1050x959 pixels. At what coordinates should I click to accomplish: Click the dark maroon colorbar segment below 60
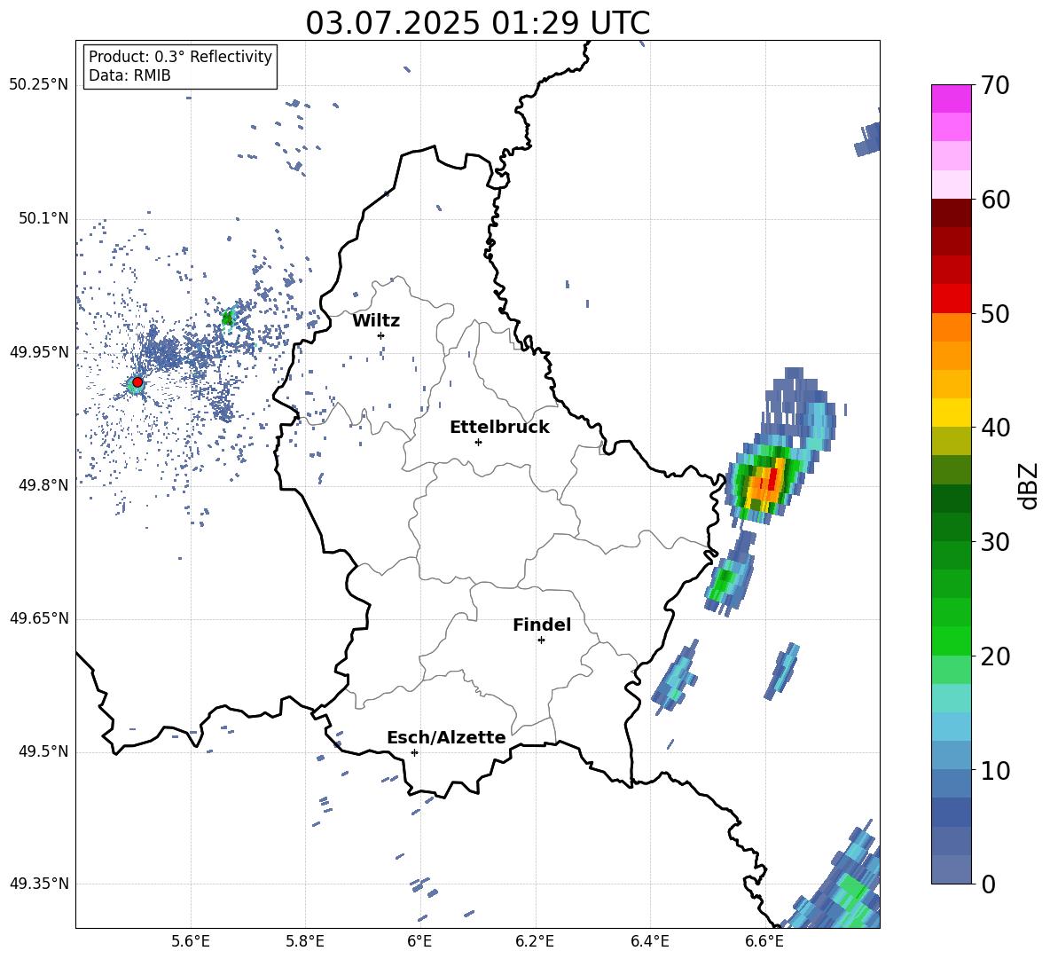[x=952, y=213]
